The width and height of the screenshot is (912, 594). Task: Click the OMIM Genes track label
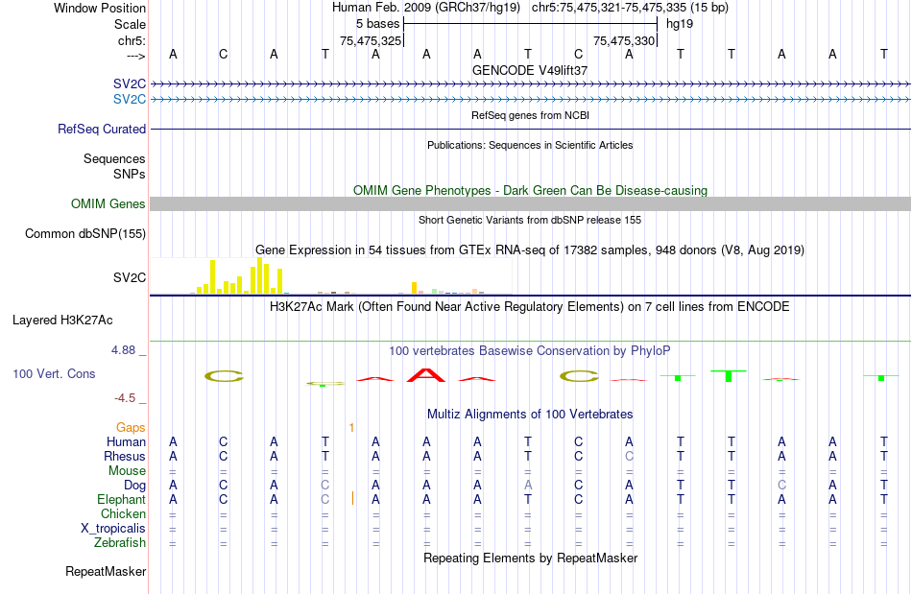click(x=108, y=204)
